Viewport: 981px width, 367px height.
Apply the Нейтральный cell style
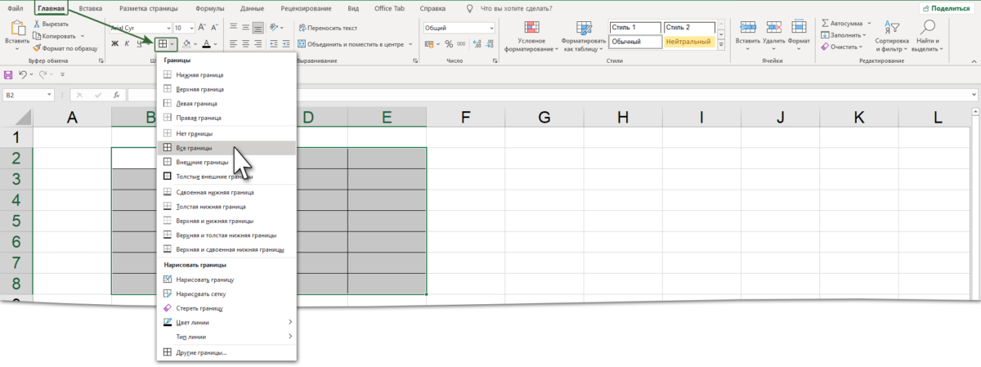688,41
